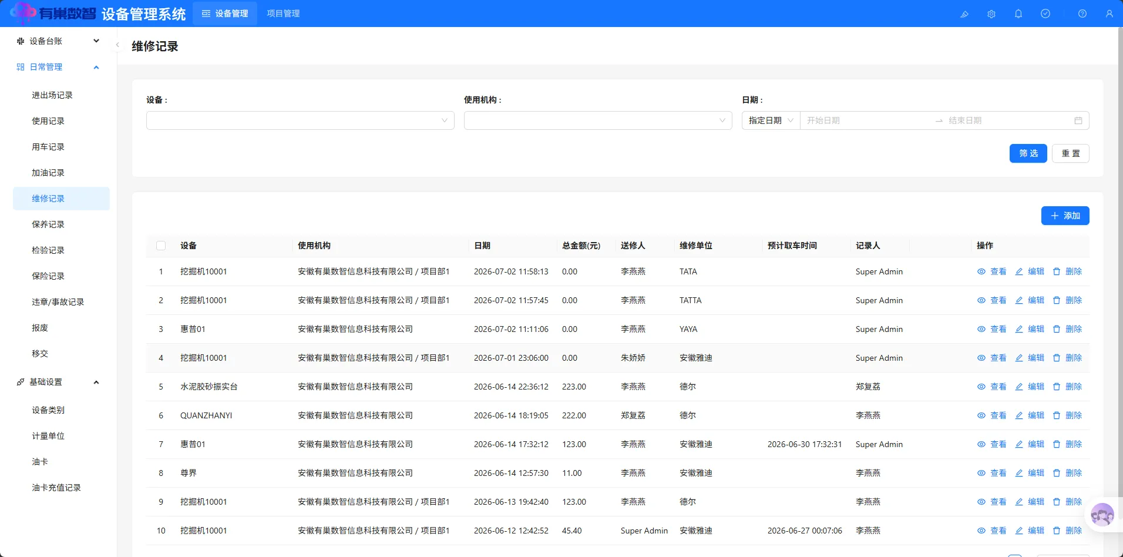The width and height of the screenshot is (1123, 557).
Task: Open notifications bell icon
Action: click(1018, 14)
